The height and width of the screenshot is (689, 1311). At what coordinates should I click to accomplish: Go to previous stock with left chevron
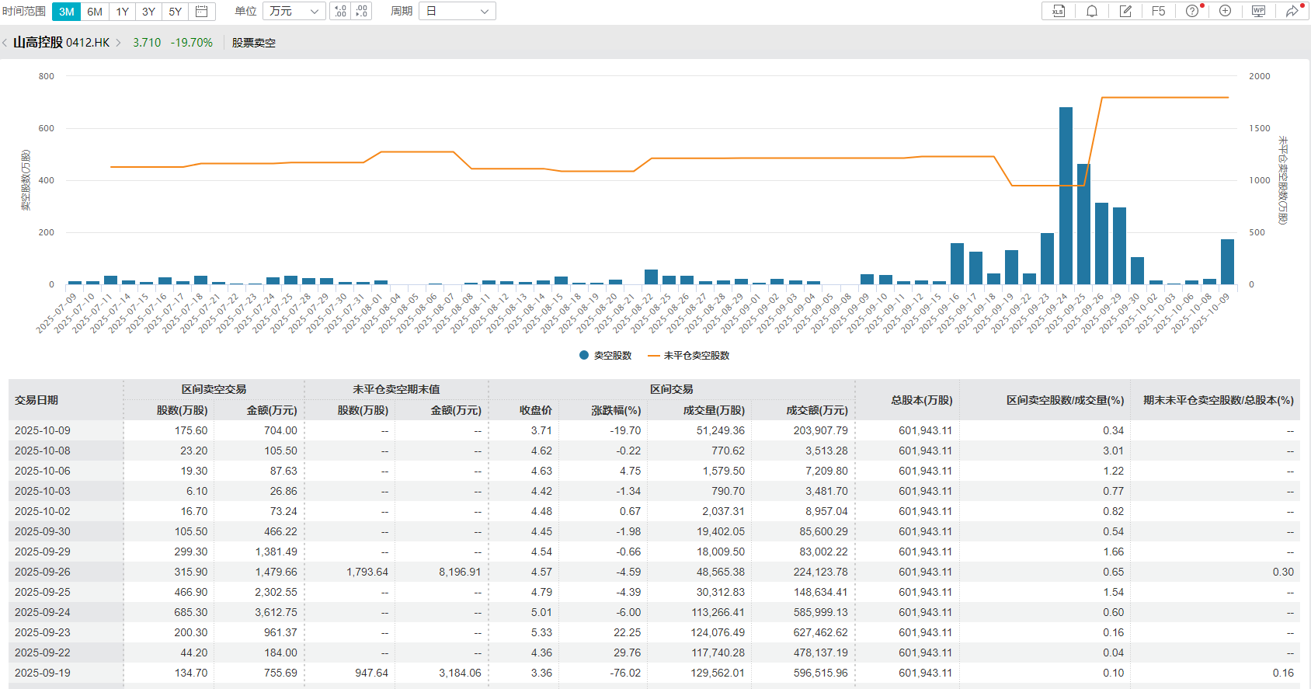(x=5, y=43)
